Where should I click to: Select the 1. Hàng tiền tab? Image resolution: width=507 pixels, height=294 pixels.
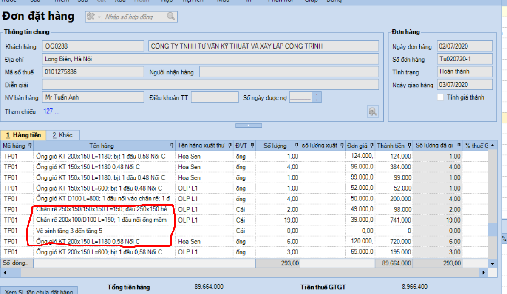(x=23, y=135)
